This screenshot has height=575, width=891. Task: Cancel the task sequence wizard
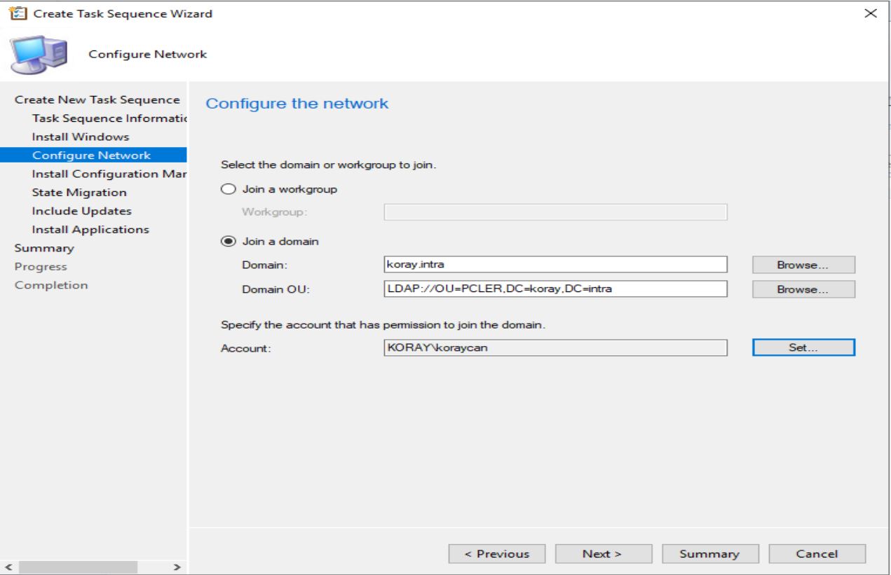pyautogui.click(x=817, y=553)
